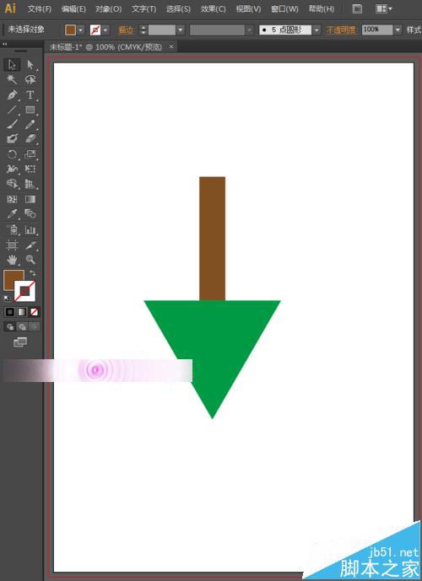
Task: Select the Pen tool
Action: click(12, 94)
